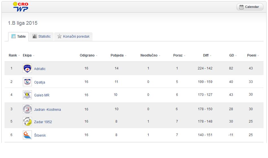Open the Galeb MR team link
This screenshot has width=268, height=158.
click(42, 95)
